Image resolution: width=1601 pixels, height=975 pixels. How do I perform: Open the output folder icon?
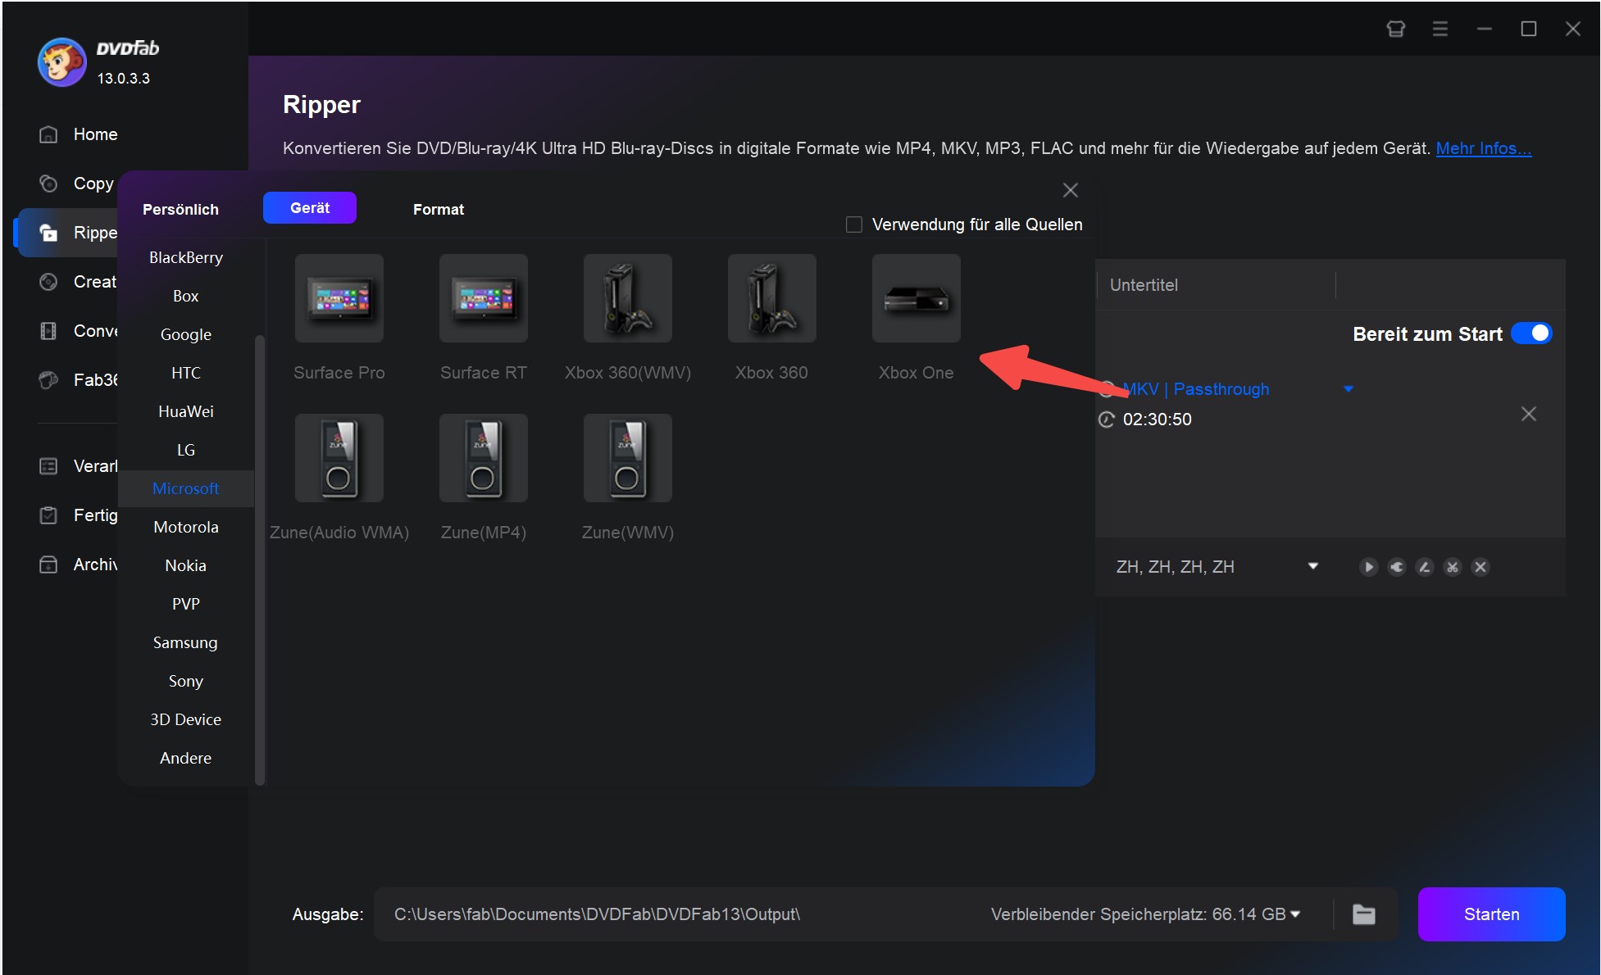(1364, 914)
